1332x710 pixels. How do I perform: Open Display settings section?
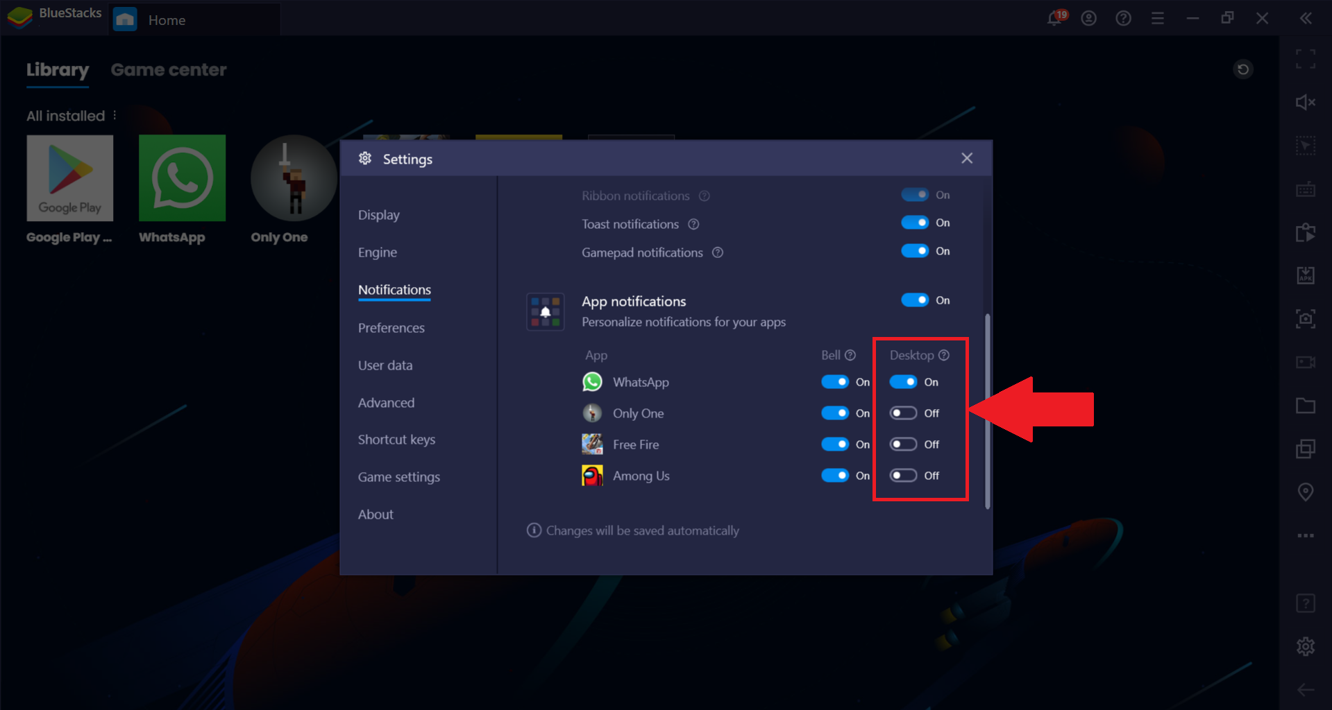point(379,215)
